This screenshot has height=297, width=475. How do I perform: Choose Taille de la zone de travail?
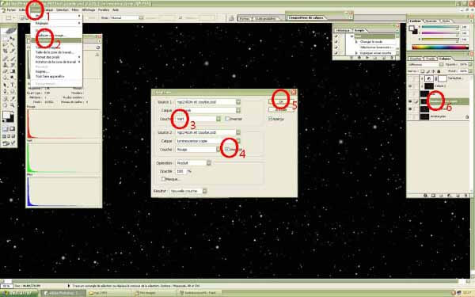tap(55, 52)
